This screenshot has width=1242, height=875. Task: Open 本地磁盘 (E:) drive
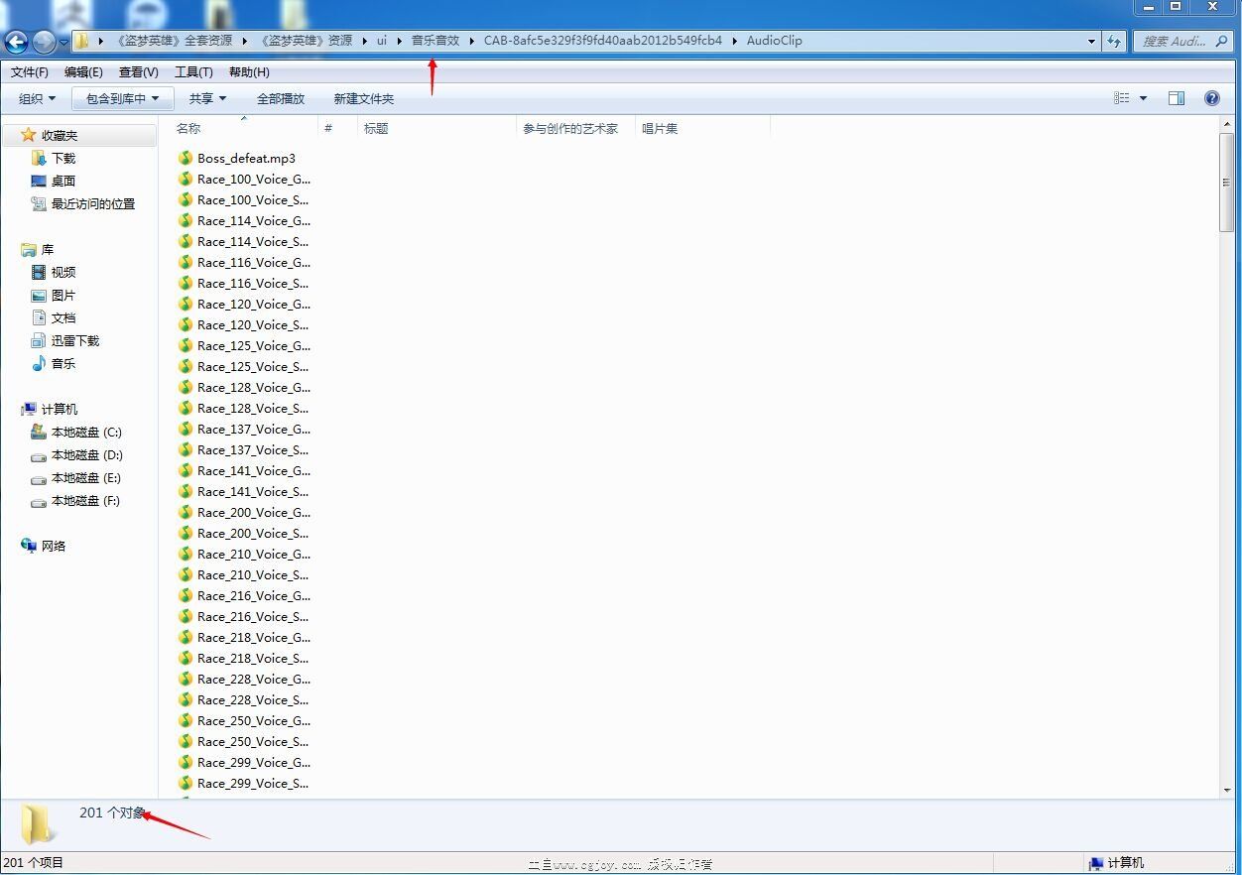point(86,477)
